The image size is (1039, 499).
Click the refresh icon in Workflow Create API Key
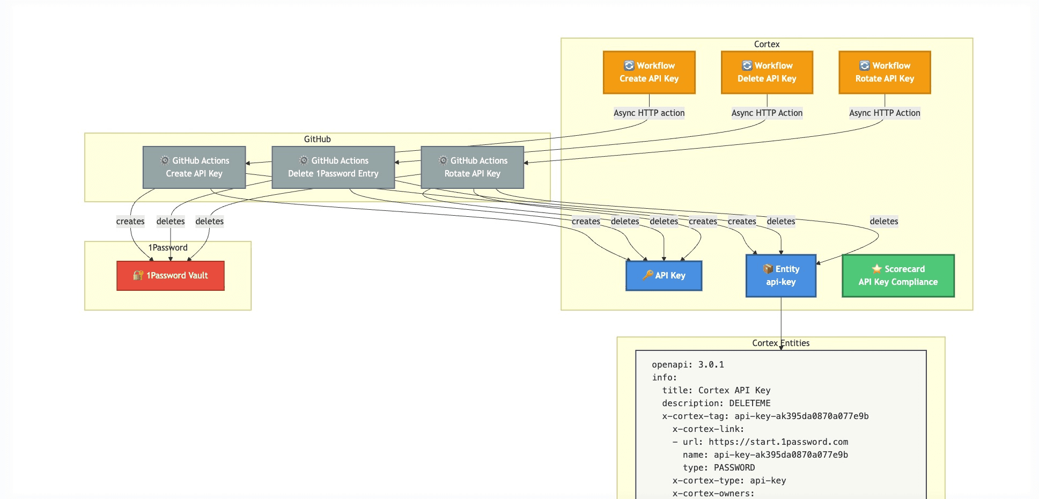coord(629,65)
